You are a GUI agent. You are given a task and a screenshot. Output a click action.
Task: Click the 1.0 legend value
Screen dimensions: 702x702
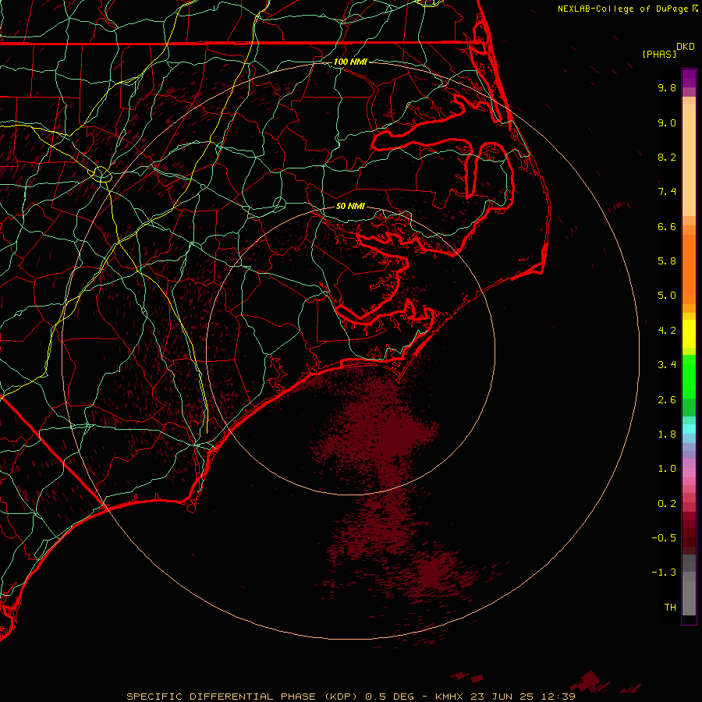[x=667, y=469]
